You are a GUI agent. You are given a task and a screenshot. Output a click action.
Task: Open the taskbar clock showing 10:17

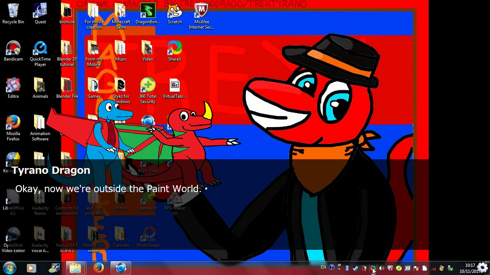click(x=470, y=268)
